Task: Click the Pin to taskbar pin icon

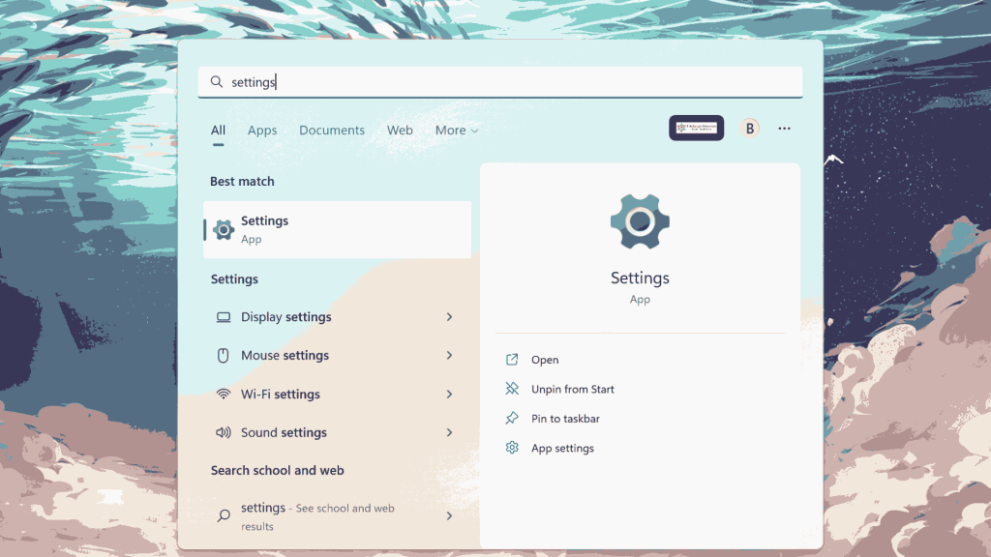Action: (x=512, y=418)
